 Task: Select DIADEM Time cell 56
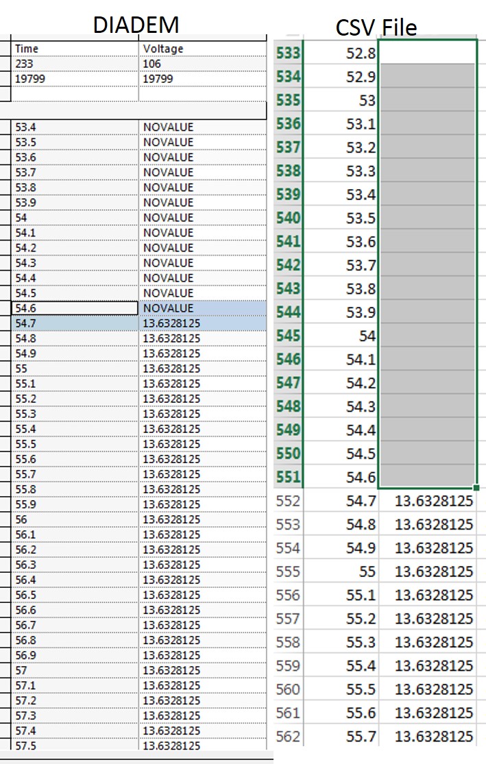[75, 520]
